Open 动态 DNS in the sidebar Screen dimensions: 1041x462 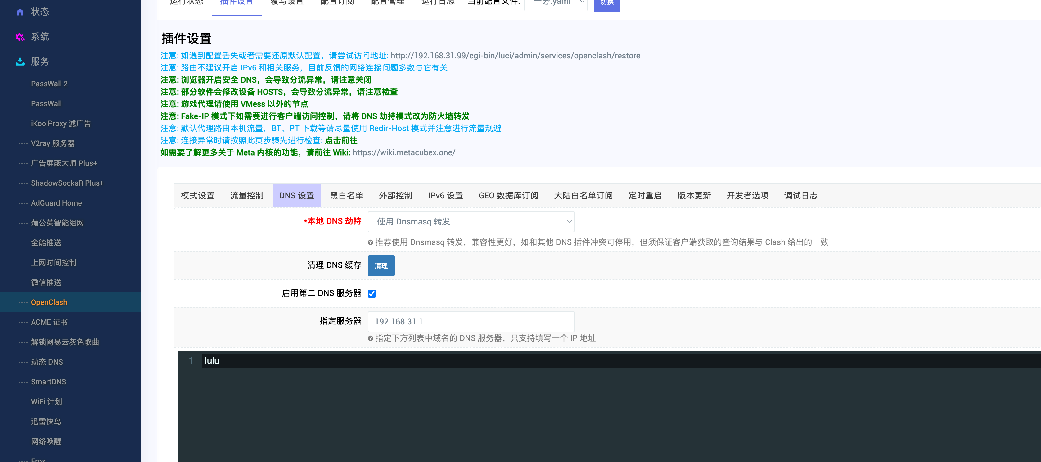(x=47, y=362)
